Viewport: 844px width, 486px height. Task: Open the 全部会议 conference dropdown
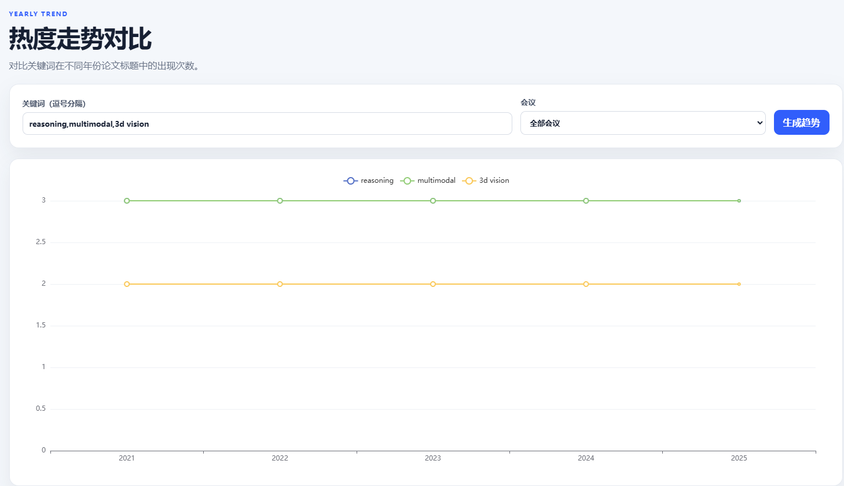tap(643, 123)
